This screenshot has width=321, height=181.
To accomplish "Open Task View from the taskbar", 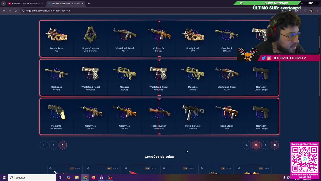I will [60, 178].
